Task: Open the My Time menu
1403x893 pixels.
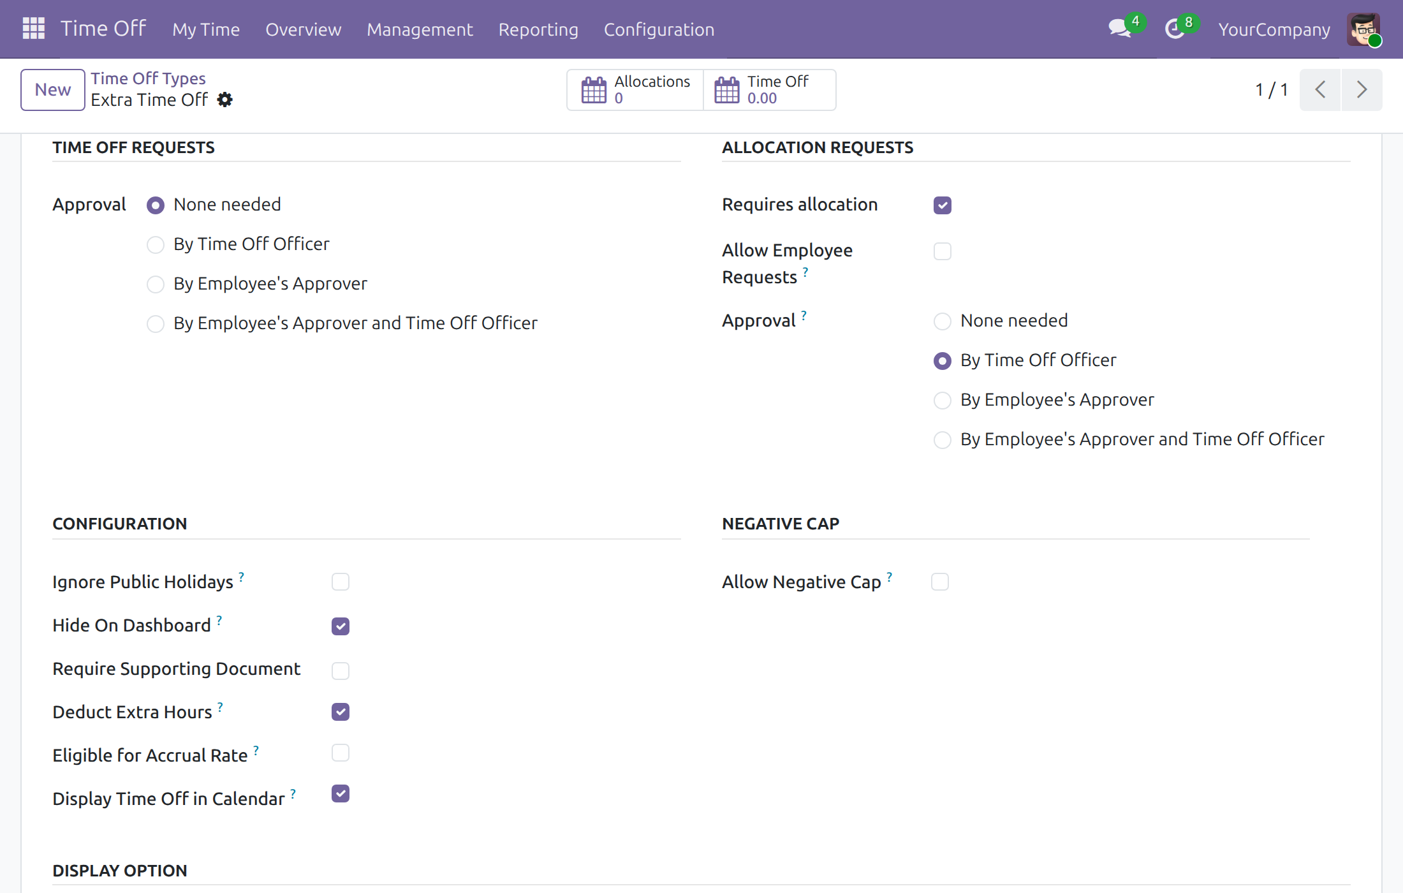Action: click(x=206, y=29)
